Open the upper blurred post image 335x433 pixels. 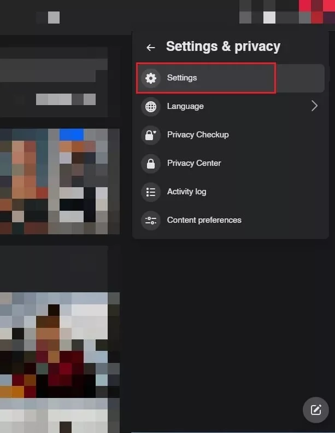pos(59,181)
